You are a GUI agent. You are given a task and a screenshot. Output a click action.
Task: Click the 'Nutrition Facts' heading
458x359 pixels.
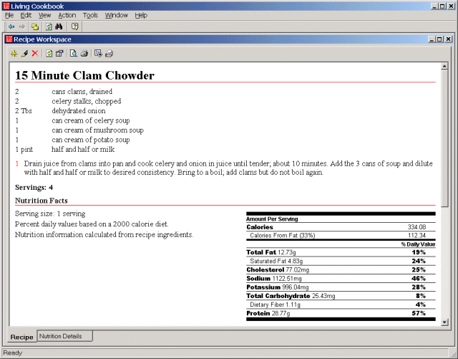coord(42,201)
